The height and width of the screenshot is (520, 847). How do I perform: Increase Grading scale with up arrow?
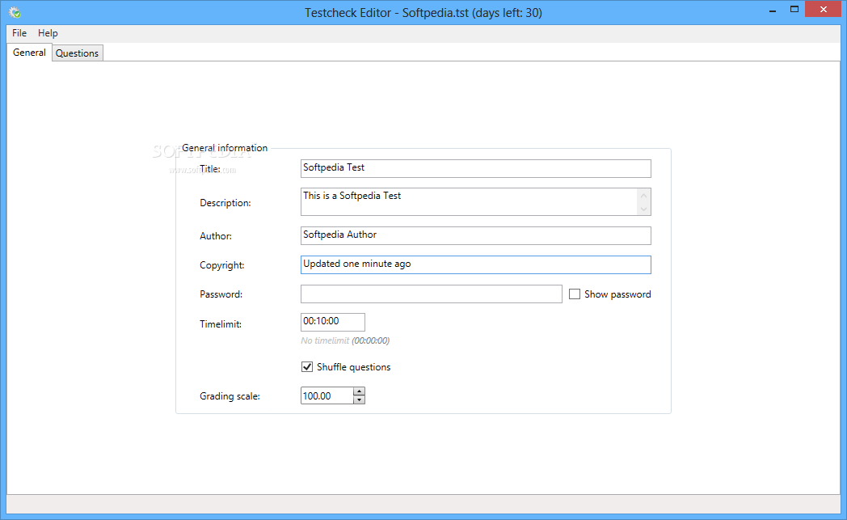(x=359, y=391)
